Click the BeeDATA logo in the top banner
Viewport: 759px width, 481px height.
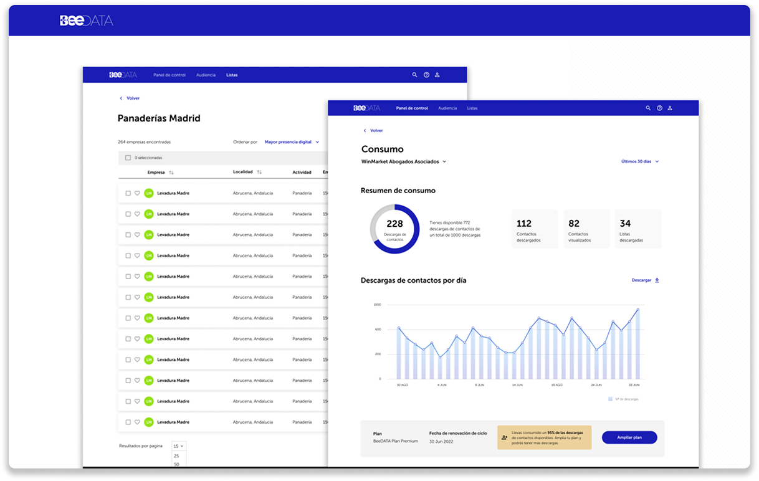[x=87, y=20]
